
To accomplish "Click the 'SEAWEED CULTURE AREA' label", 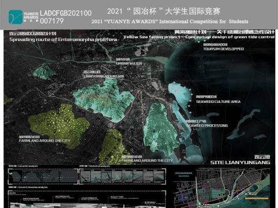I will tap(218, 102).
